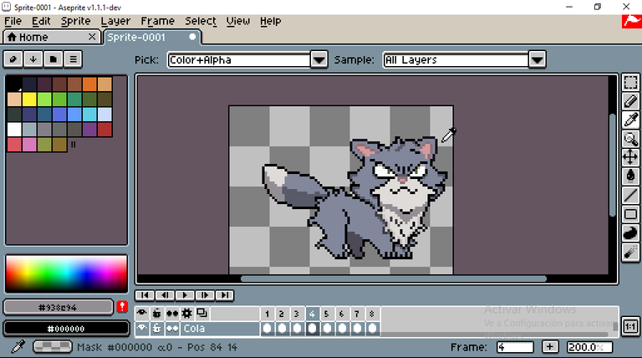Select the Contour tool
This screenshot has width=642, height=358.
pos(630,233)
